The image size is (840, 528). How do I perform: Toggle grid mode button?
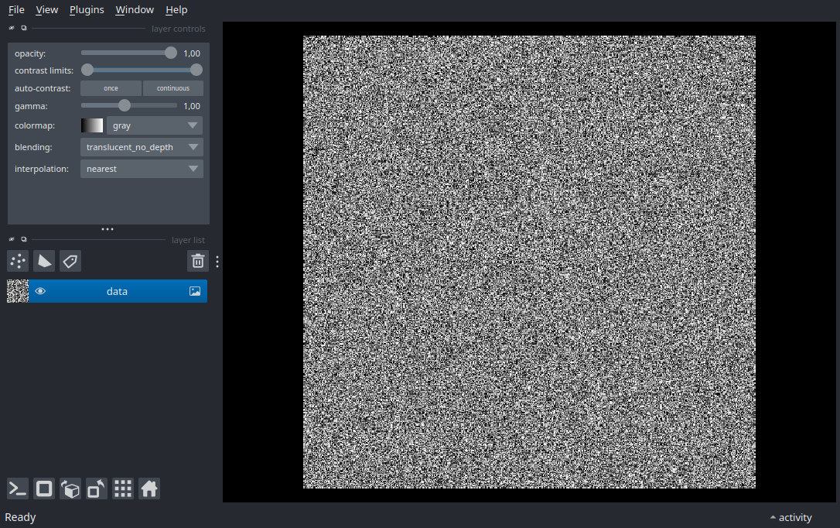(x=123, y=489)
